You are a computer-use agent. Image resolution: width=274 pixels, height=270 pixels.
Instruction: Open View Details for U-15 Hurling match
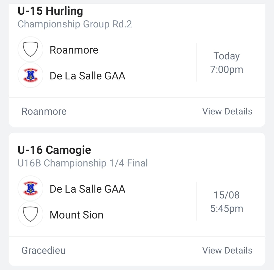[x=227, y=111]
